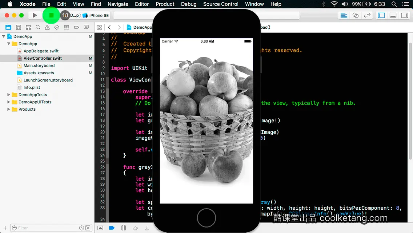
Task: Select the Project navigator folder icon
Action: click(8, 27)
